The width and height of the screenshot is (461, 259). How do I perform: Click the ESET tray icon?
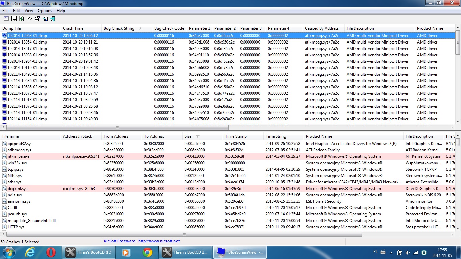424,252
